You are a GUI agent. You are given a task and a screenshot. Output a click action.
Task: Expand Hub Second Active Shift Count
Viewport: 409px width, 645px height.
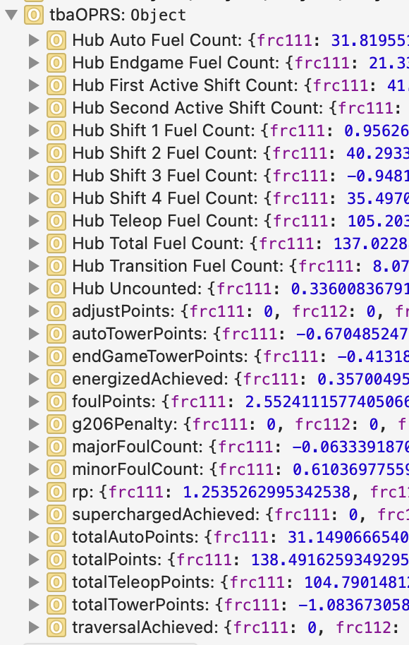coord(34,108)
